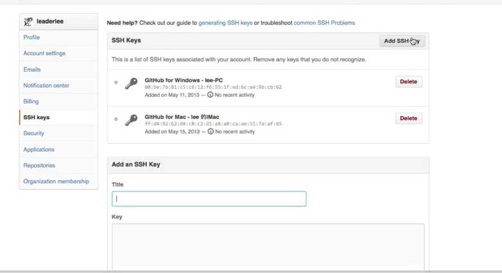Screen dimensions: 502x273
Task: Open the Emails section
Action: (32, 69)
